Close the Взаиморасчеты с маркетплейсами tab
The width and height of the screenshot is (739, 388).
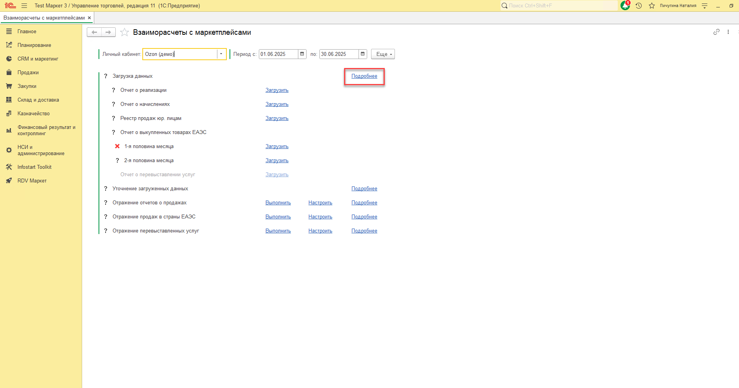(x=89, y=18)
